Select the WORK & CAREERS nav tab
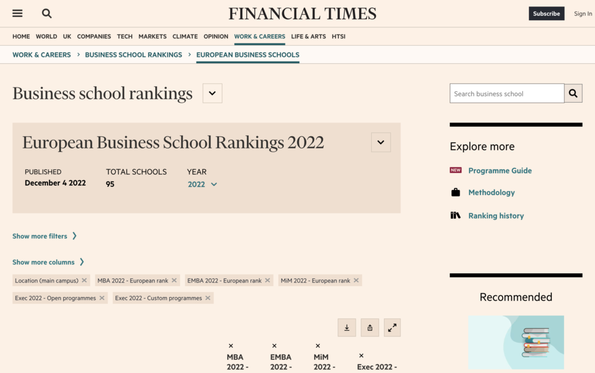The image size is (595, 373). coord(260,37)
